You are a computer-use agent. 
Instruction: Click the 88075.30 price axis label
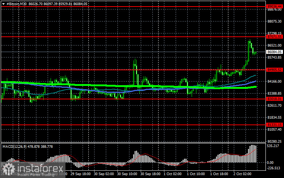[275, 21]
